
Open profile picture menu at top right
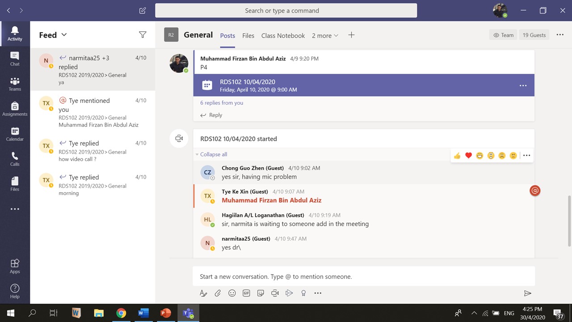pyautogui.click(x=500, y=10)
